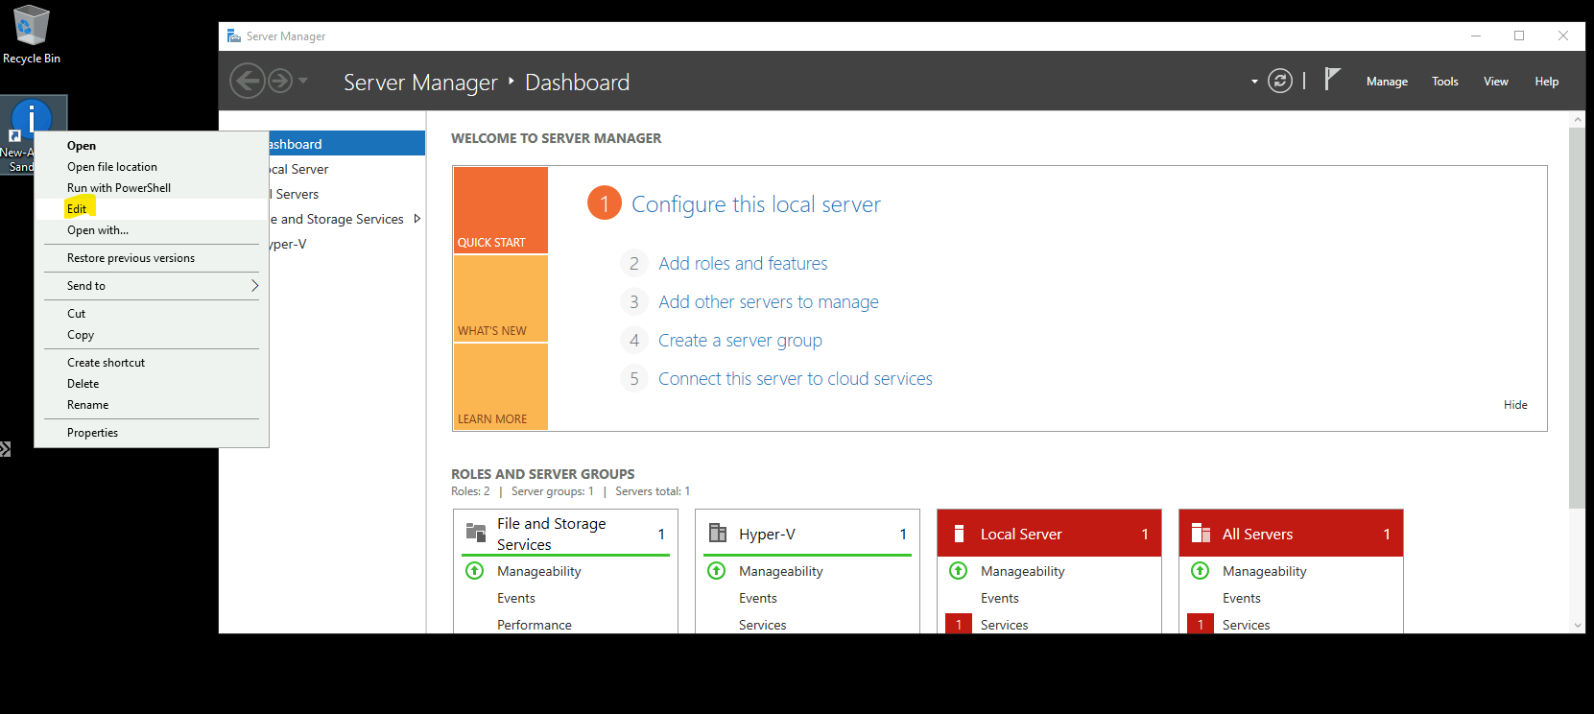Click Performance in File and Storage tile
This screenshot has width=1594, height=714.
[535, 625]
